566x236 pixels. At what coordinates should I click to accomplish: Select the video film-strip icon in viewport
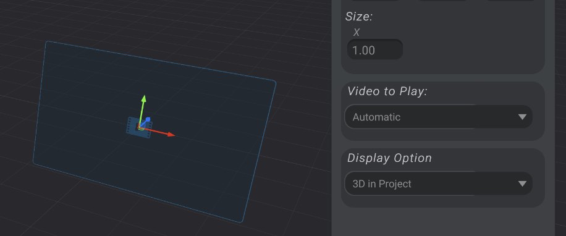point(139,127)
